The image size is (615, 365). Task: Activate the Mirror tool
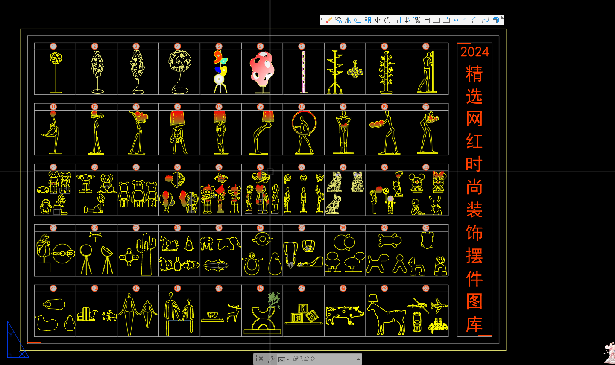point(348,20)
